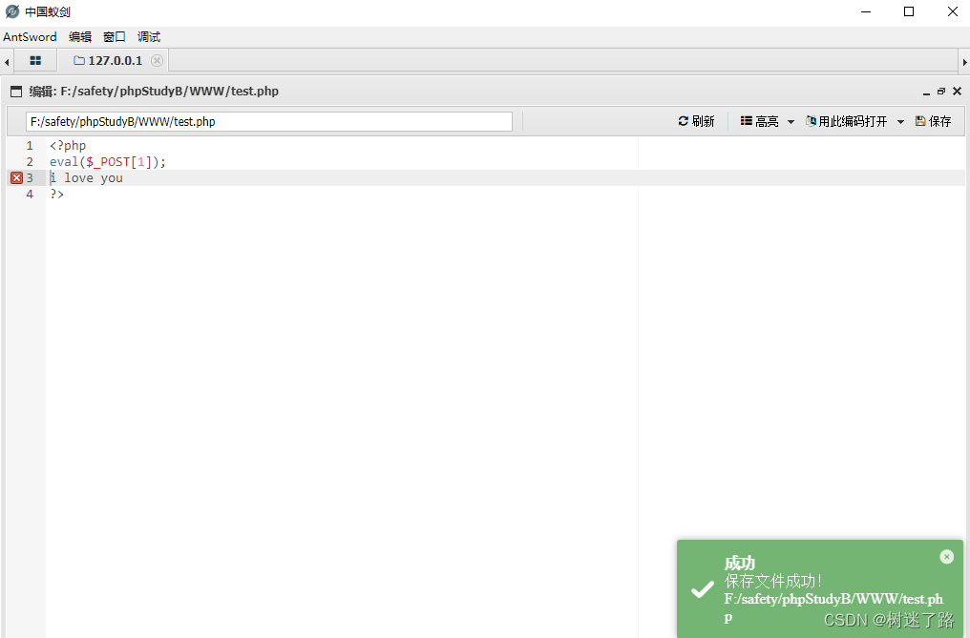Save the file with 保存
The width and height of the screenshot is (970, 638).
pos(933,121)
